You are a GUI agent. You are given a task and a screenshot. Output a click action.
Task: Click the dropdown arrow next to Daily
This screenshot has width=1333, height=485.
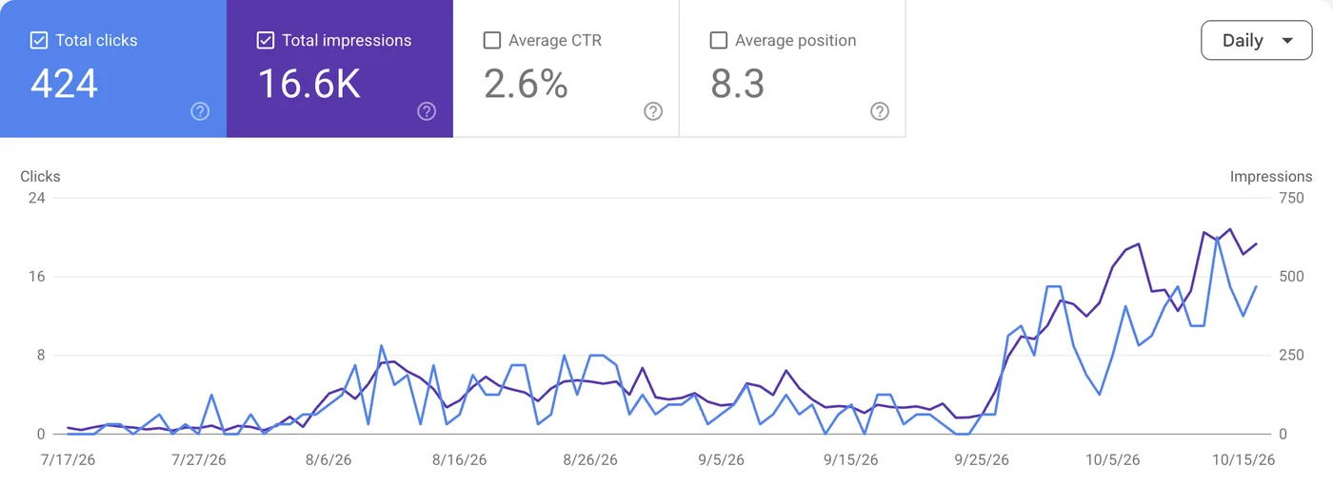pos(1288,41)
